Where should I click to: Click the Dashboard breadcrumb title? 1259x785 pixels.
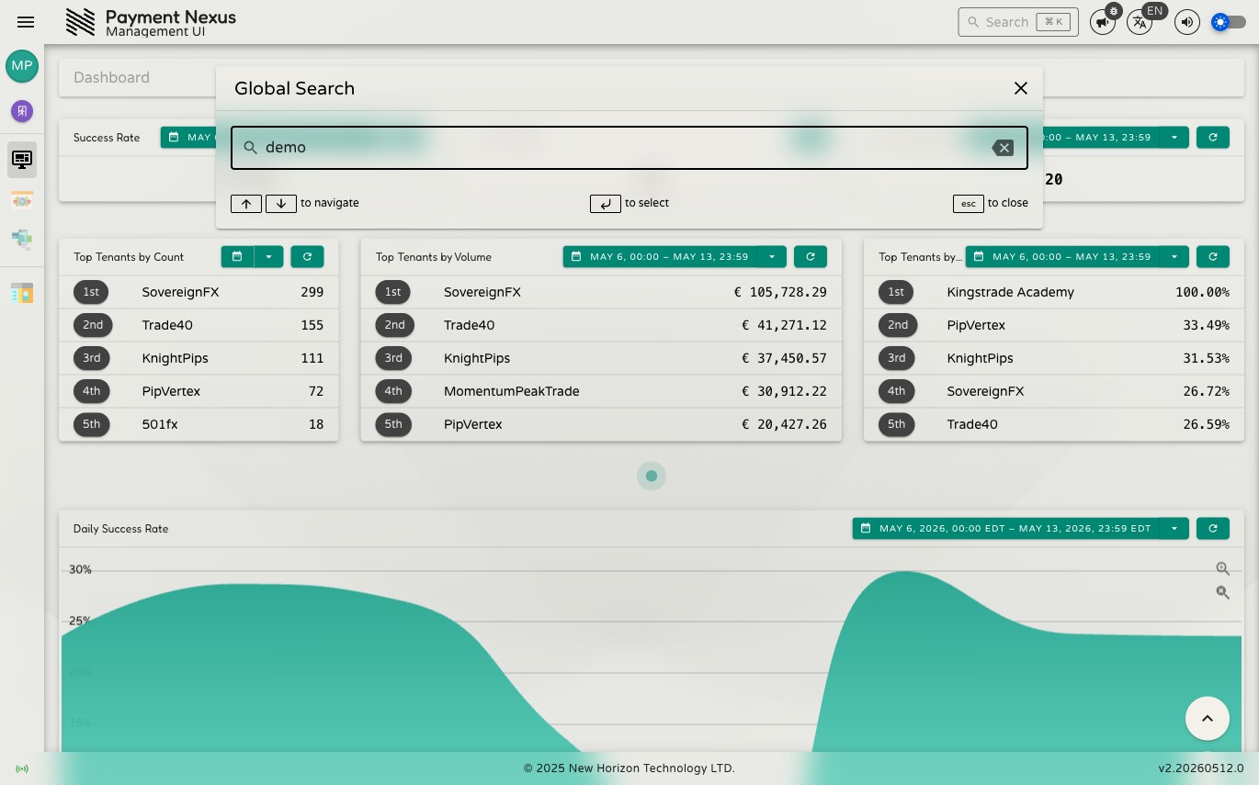pos(111,78)
